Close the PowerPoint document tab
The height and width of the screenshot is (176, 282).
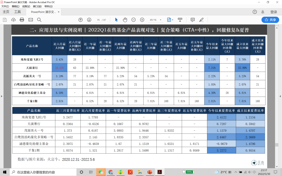click(x=58, y=12)
